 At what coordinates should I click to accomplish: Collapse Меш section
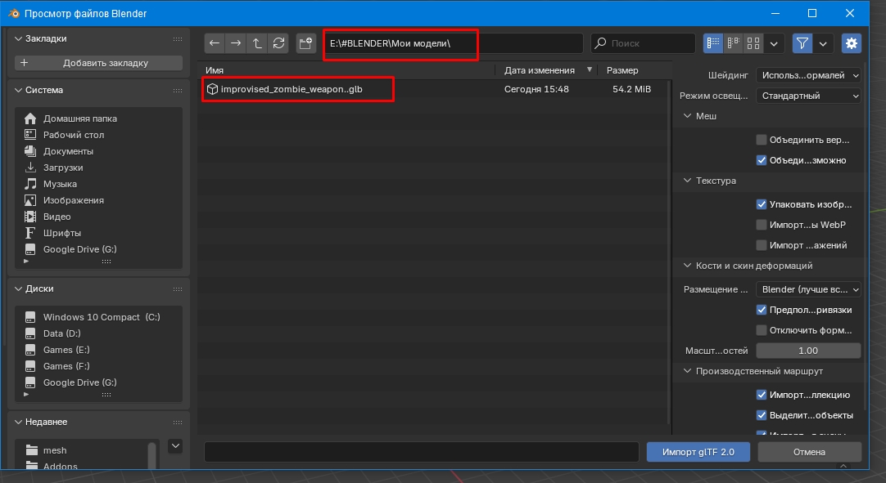pyautogui.click(x=687, y=116)
